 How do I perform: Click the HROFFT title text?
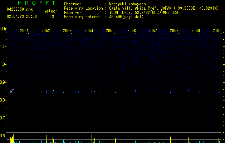pos(37,3)
